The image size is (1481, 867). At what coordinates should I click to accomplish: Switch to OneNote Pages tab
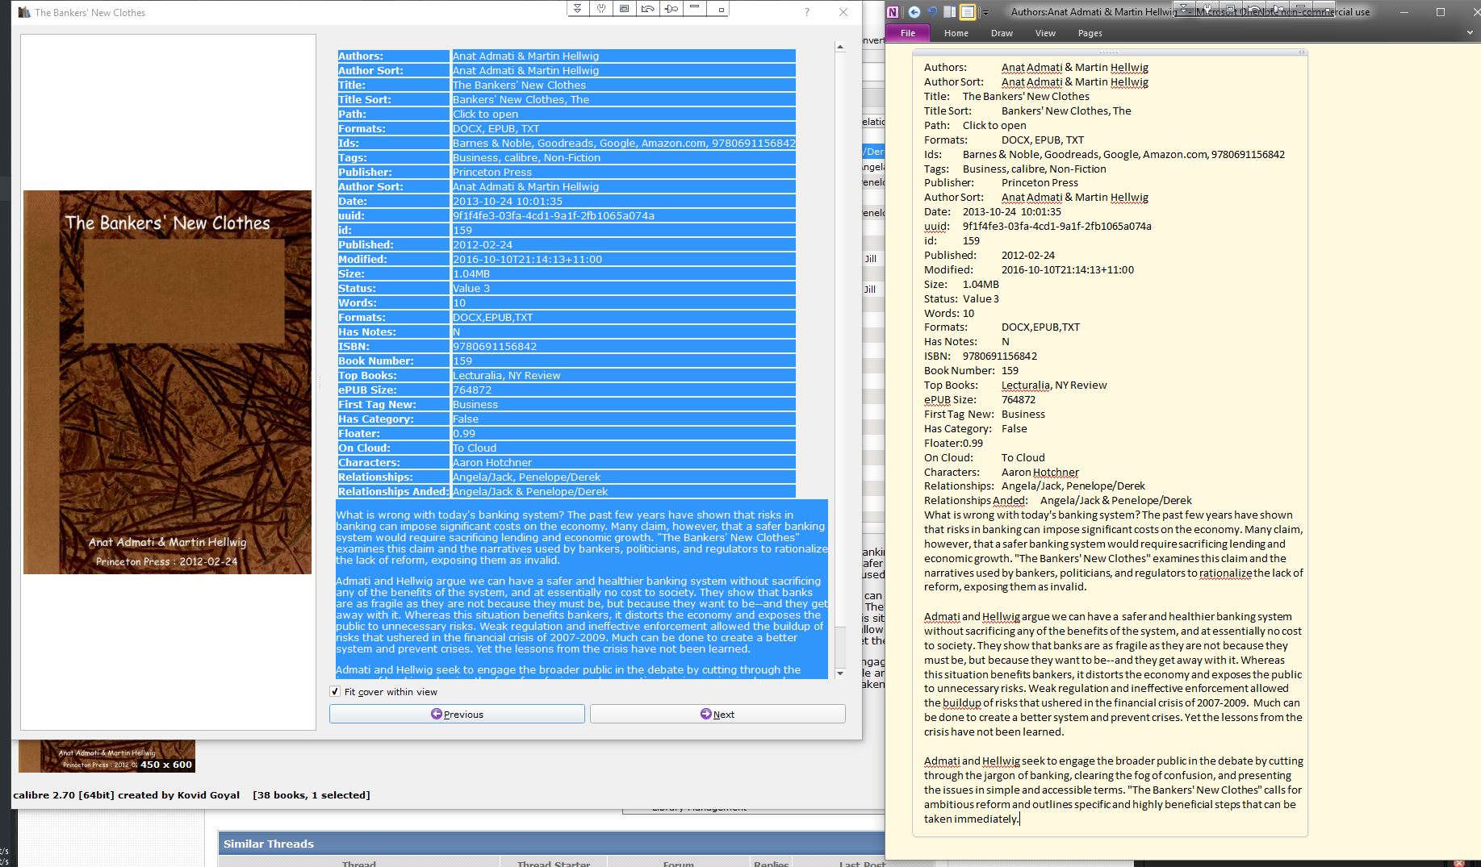pyautogui.click(x=1090, y=33)
